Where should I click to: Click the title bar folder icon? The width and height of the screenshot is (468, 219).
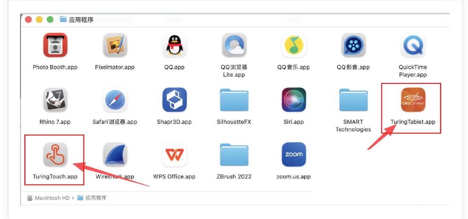coord(63,20)
